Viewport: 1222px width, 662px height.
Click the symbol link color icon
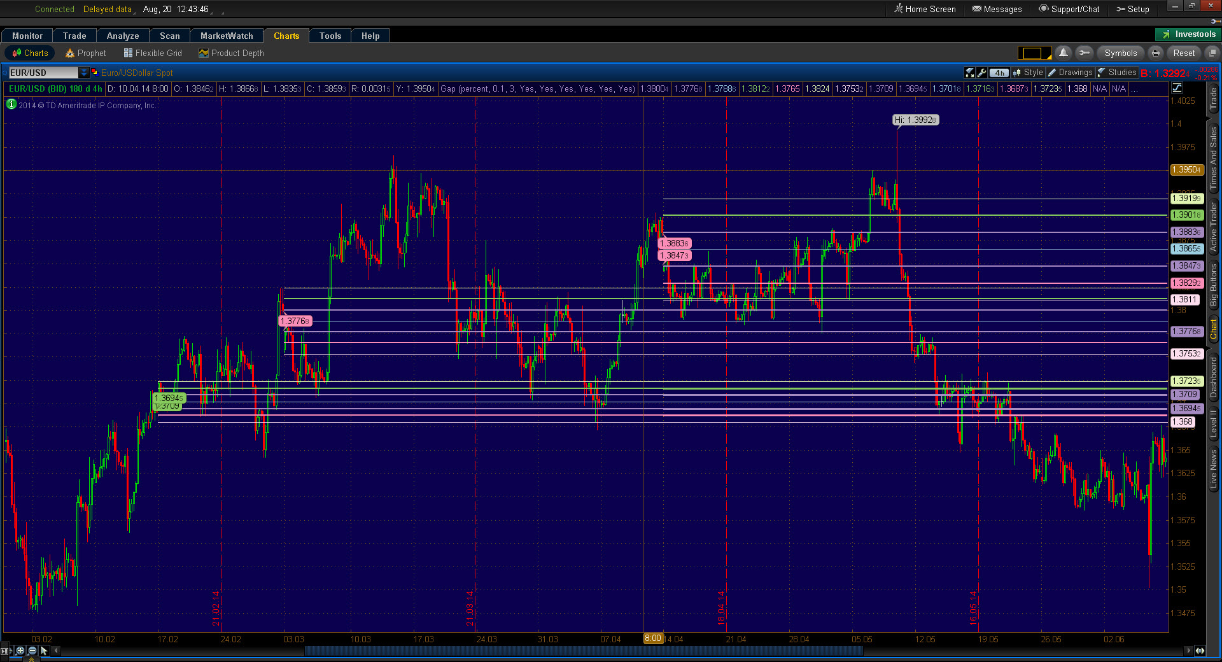(x=94, y=72)
